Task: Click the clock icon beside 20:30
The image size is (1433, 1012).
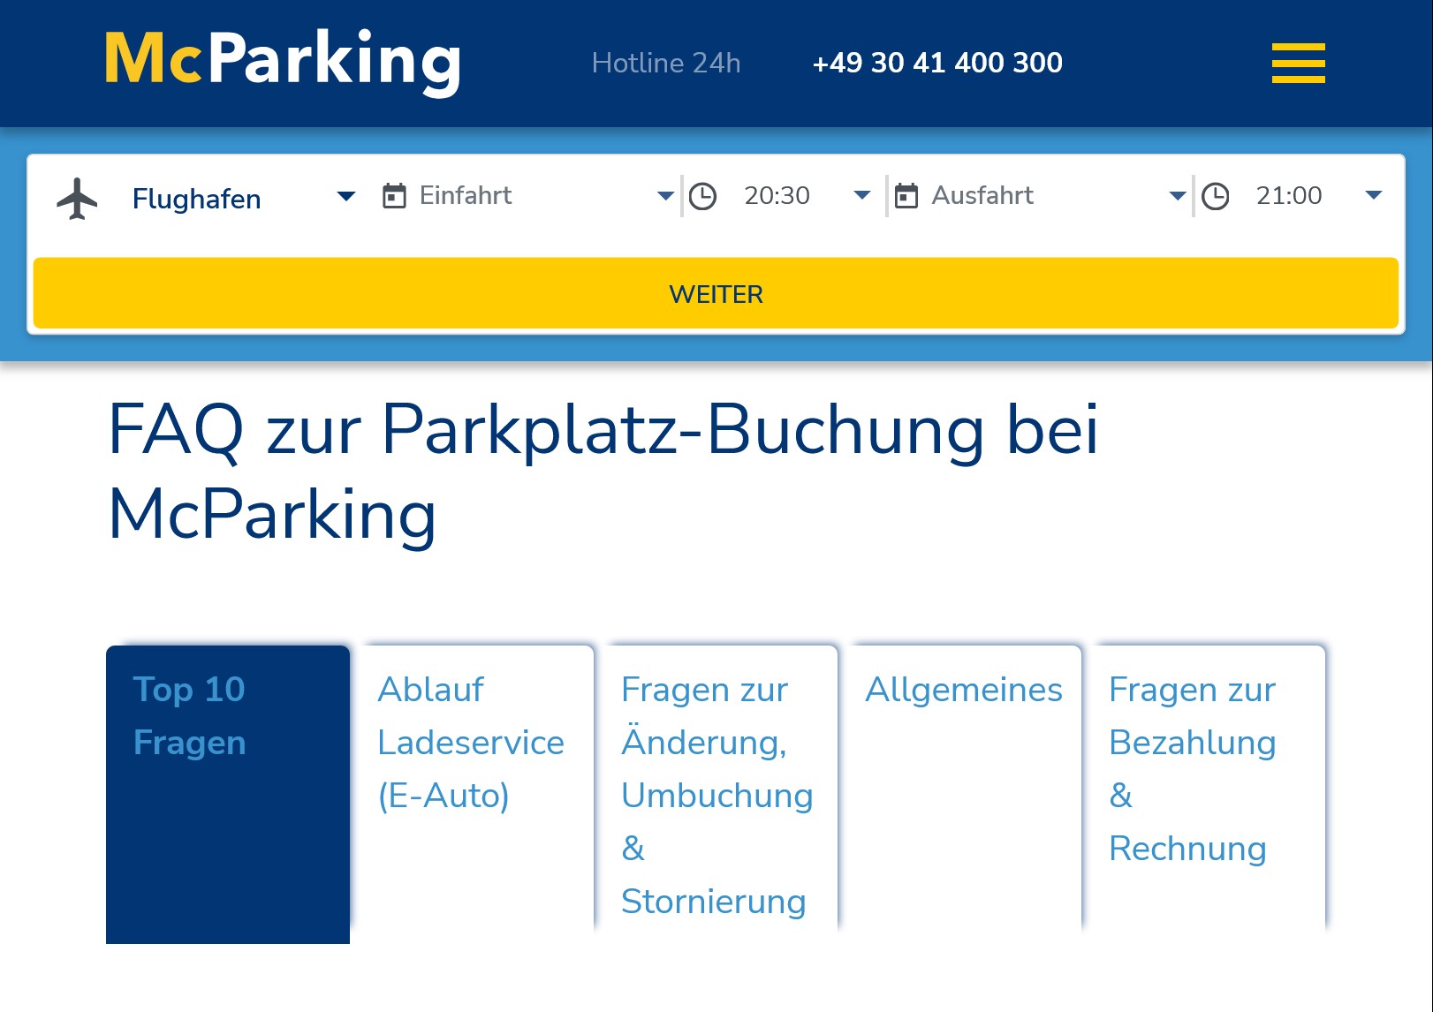Action: 702,195
